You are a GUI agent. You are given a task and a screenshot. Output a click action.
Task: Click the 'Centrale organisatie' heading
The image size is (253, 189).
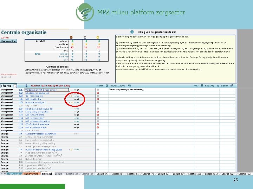click(x=24, y=32)
